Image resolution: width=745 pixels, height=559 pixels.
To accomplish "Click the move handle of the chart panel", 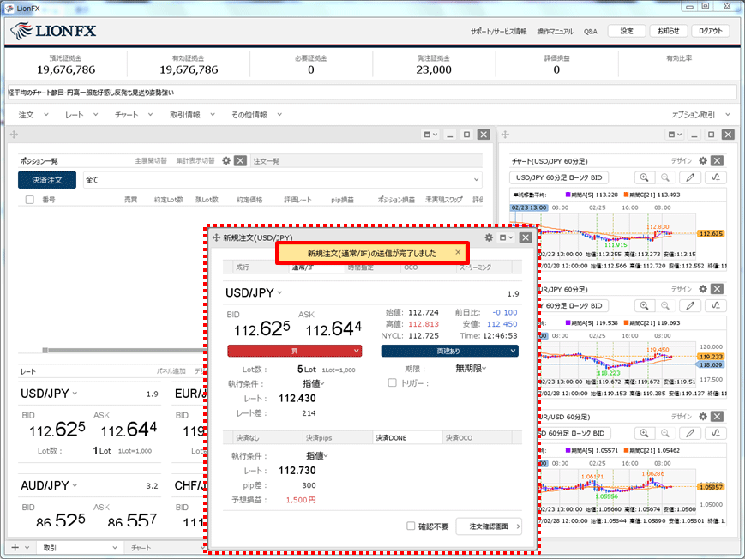I will point(505,135).
